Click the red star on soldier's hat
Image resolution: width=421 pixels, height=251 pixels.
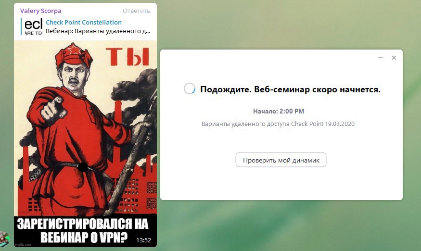75,50
